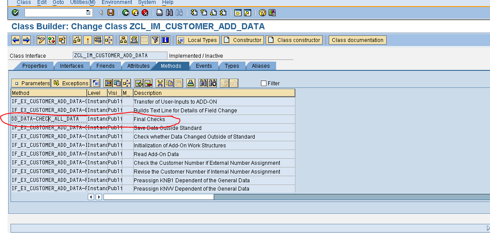Open the Edit menu
490x233 pixels.
[42, 2]
